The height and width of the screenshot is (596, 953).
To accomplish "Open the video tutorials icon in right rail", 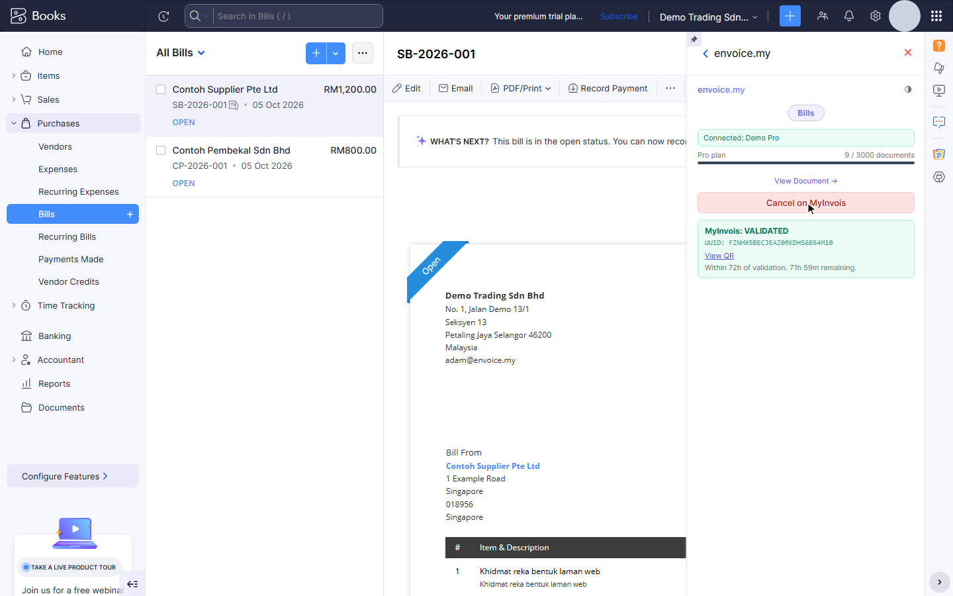I will (939, 90).
